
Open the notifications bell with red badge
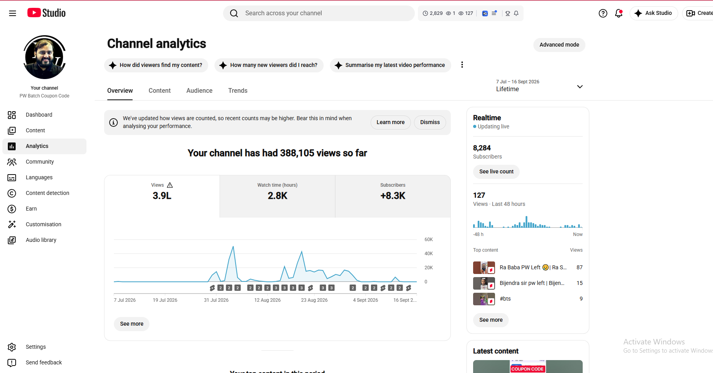619,13
